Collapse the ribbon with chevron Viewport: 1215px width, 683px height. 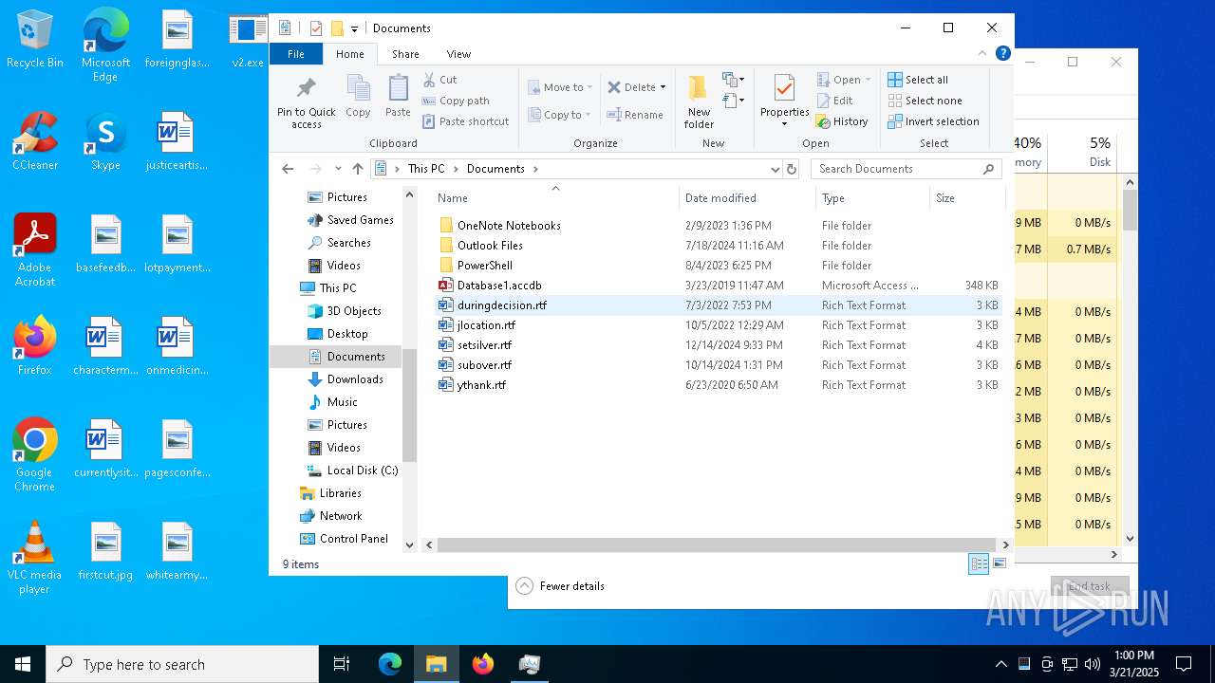pyautogui.click(x=982, y=54)
